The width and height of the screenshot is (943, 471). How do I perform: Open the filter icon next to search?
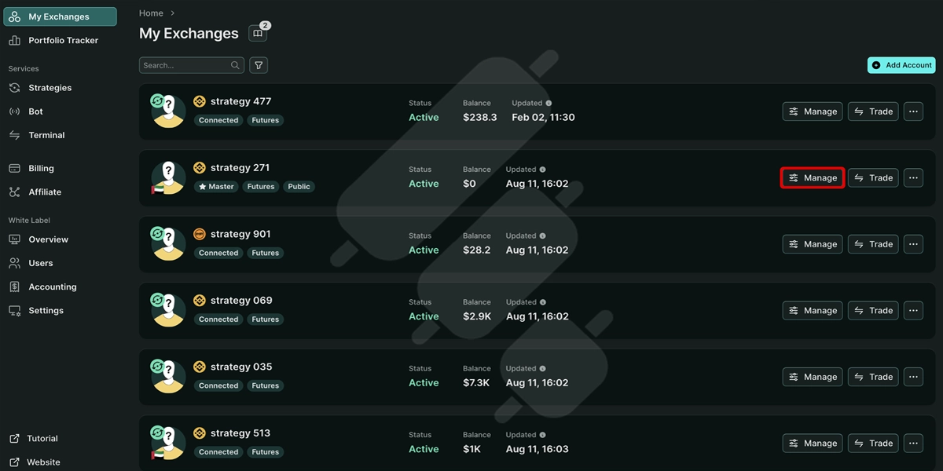click(x=259, y=65)
